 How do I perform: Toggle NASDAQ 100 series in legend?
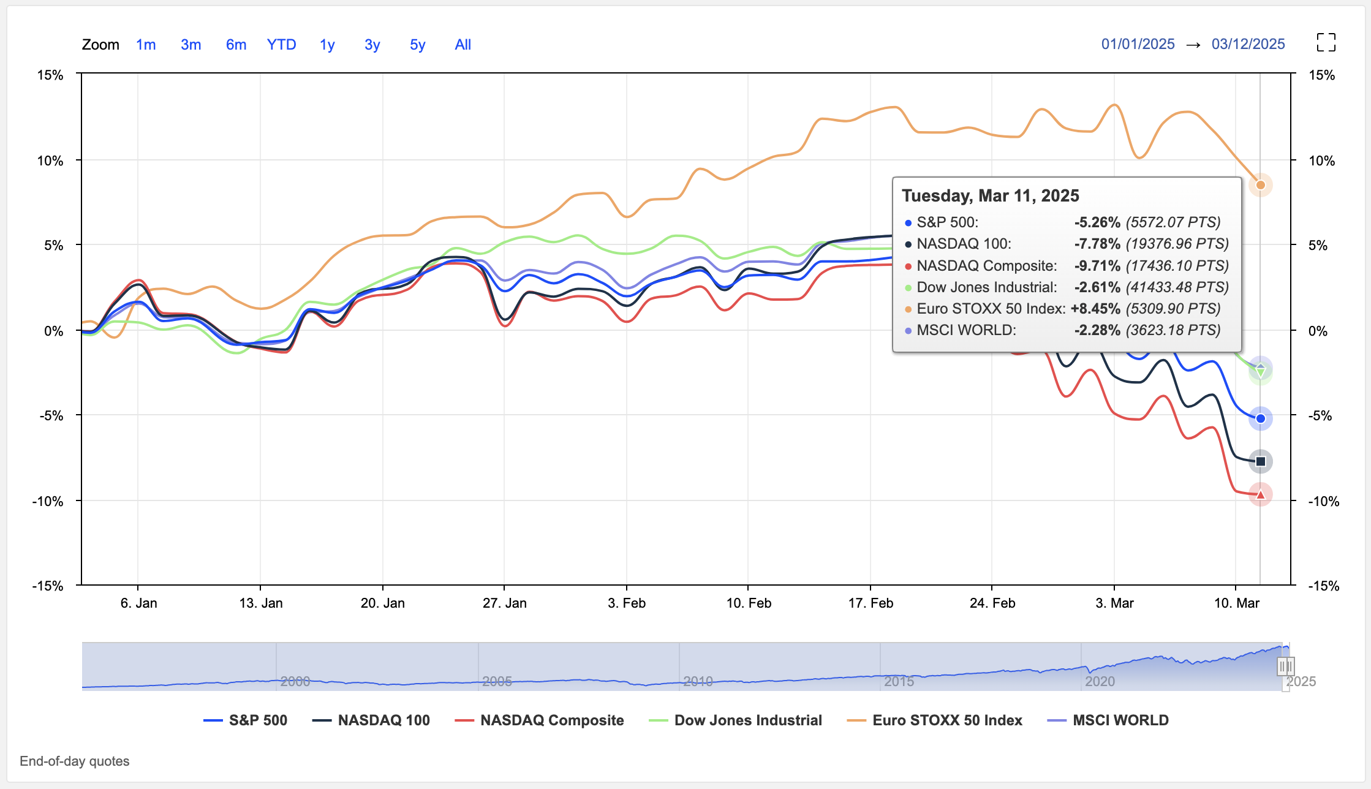tap(371, 720)
